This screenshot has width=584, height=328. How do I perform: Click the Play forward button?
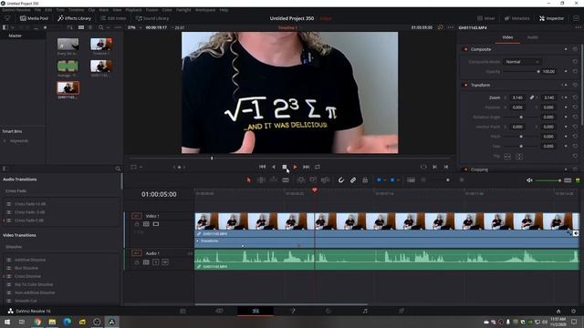295,167
